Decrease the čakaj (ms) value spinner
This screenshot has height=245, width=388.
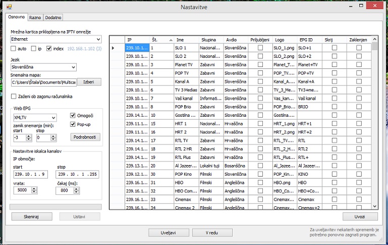pos(75,192)
